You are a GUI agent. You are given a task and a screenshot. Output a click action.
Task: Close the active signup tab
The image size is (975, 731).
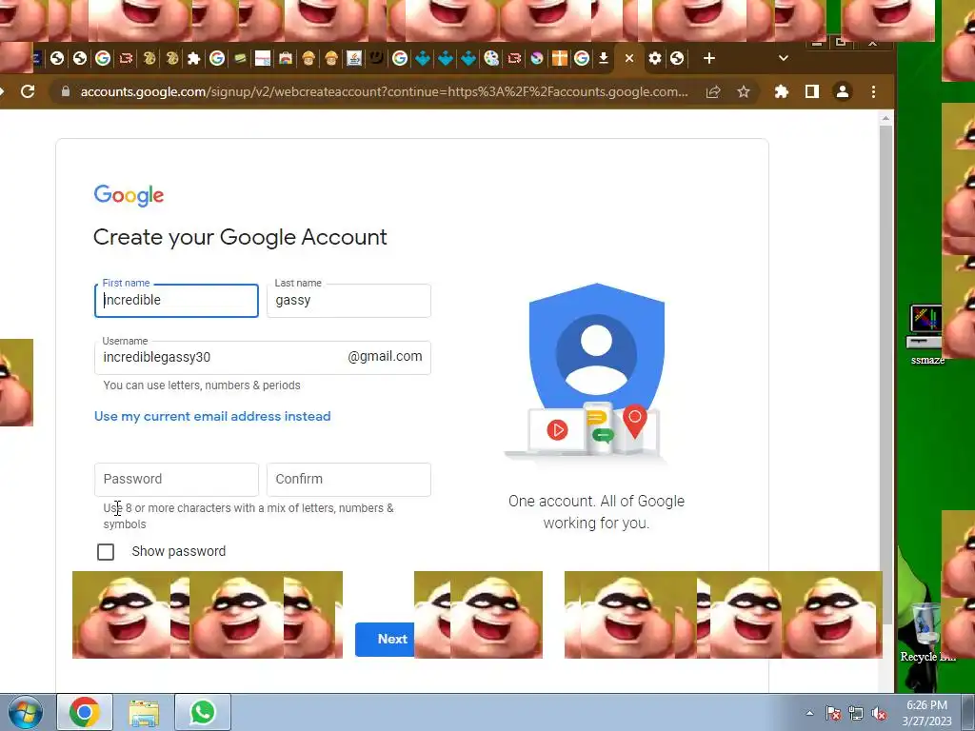629,58
